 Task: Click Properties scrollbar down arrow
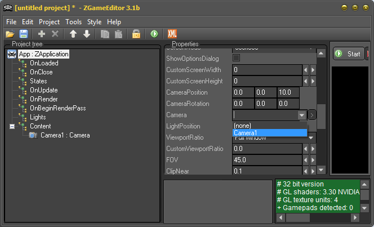point(321,170)
